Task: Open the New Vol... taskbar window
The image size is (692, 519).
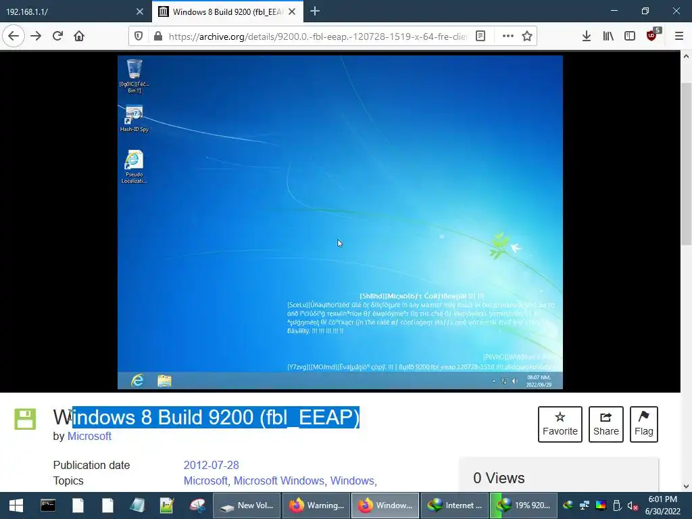Action: click(247, 505)
